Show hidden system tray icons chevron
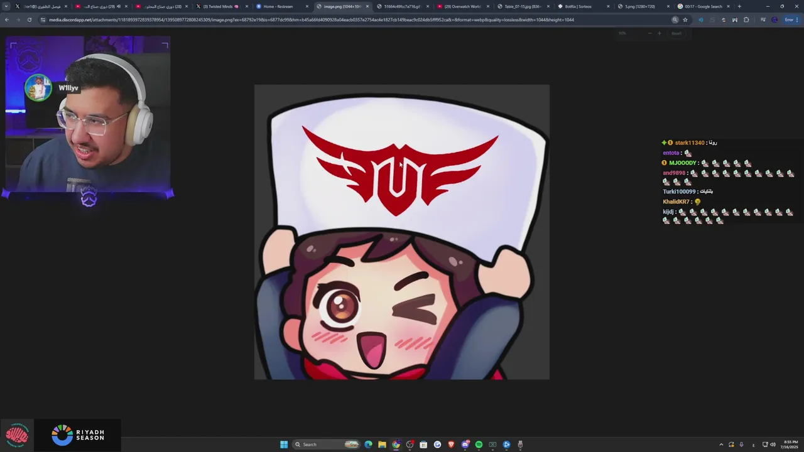804x452 pixels. coord(721,444)
